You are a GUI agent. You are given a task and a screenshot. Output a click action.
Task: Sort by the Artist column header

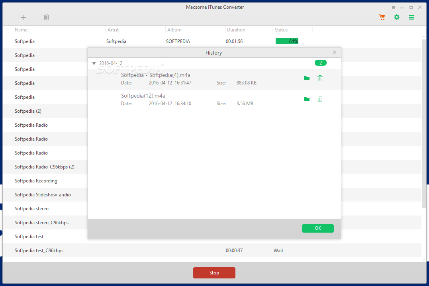113,30
